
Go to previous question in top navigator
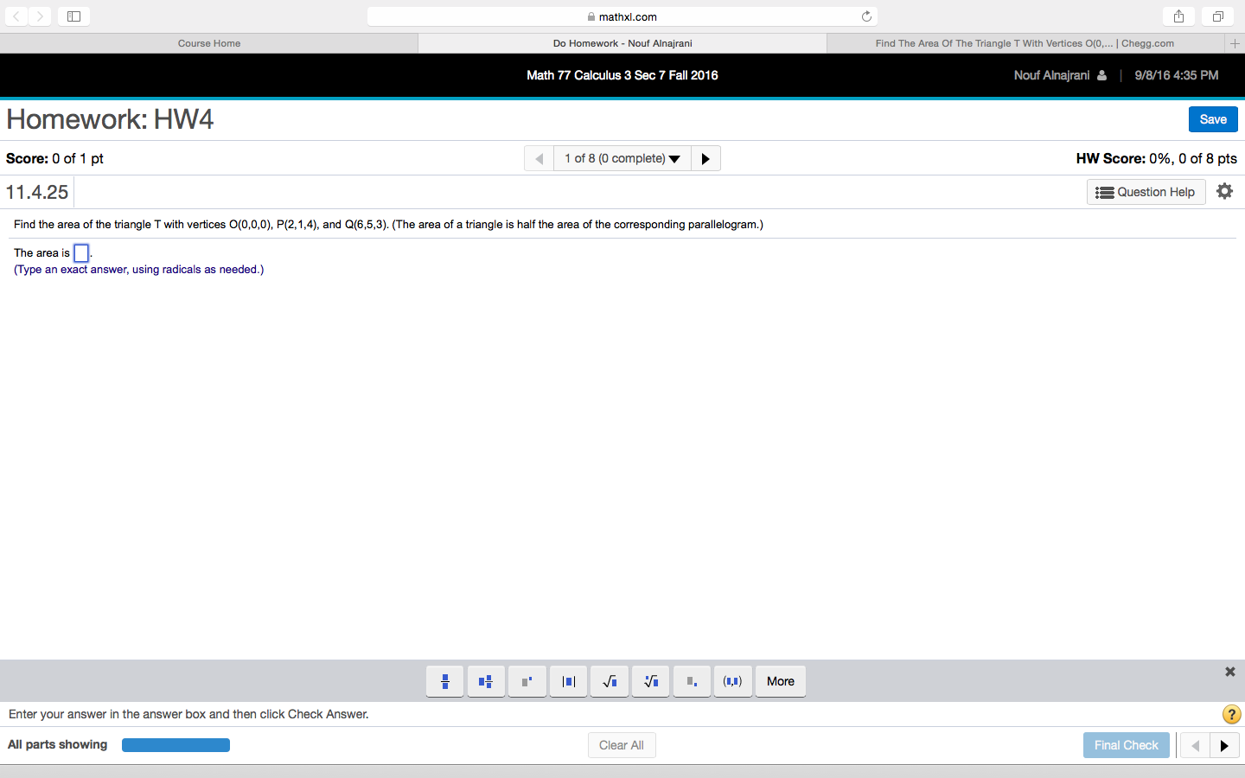point(539,158)
